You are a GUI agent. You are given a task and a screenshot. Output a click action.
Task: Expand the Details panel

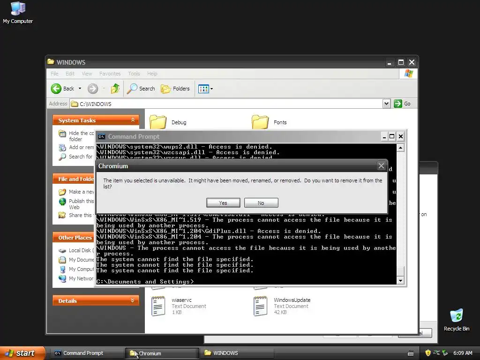point(133,300)
